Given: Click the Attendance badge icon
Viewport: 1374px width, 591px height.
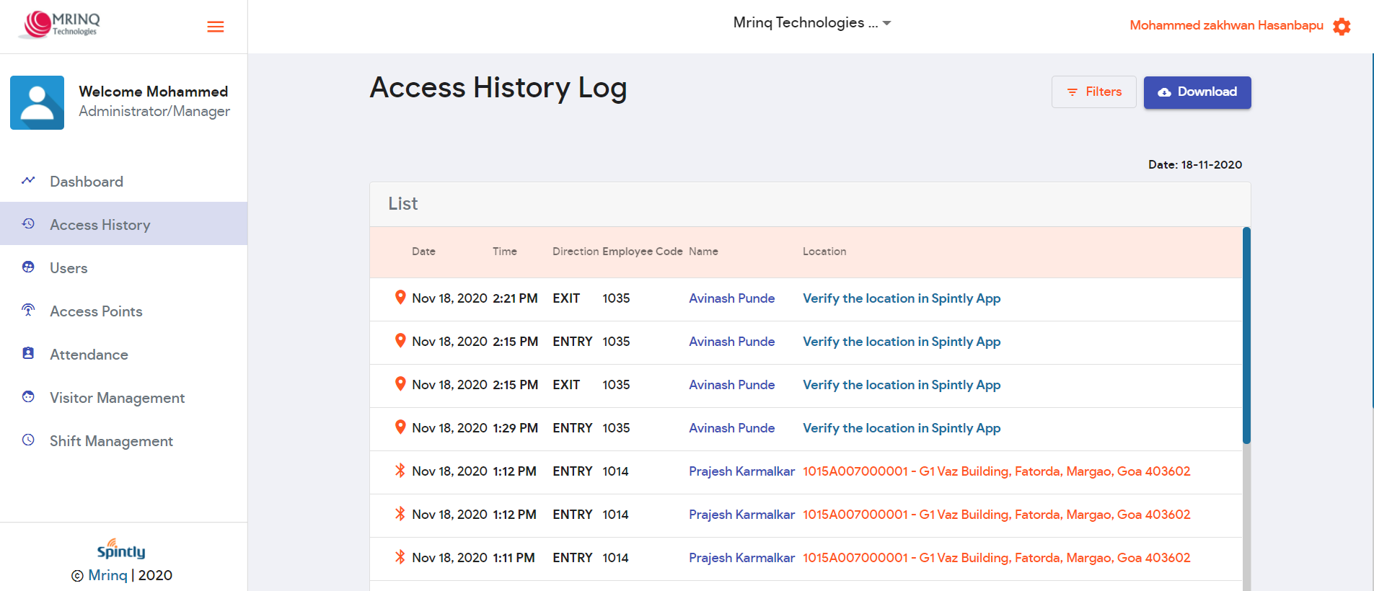Looking at the screenshot, I should (28, 354).
